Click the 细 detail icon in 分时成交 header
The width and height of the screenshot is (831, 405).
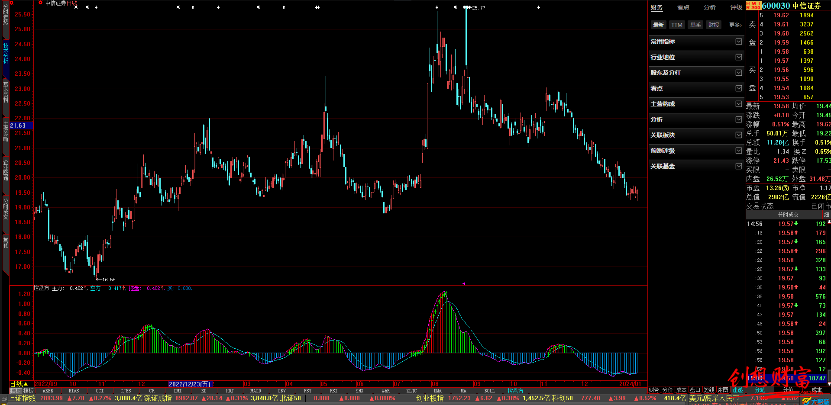tap(826, 215)
